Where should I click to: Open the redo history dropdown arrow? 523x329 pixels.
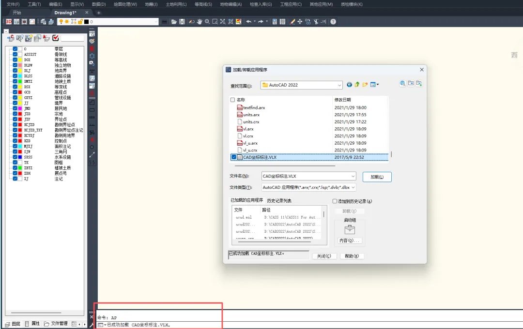coord(266,22)
